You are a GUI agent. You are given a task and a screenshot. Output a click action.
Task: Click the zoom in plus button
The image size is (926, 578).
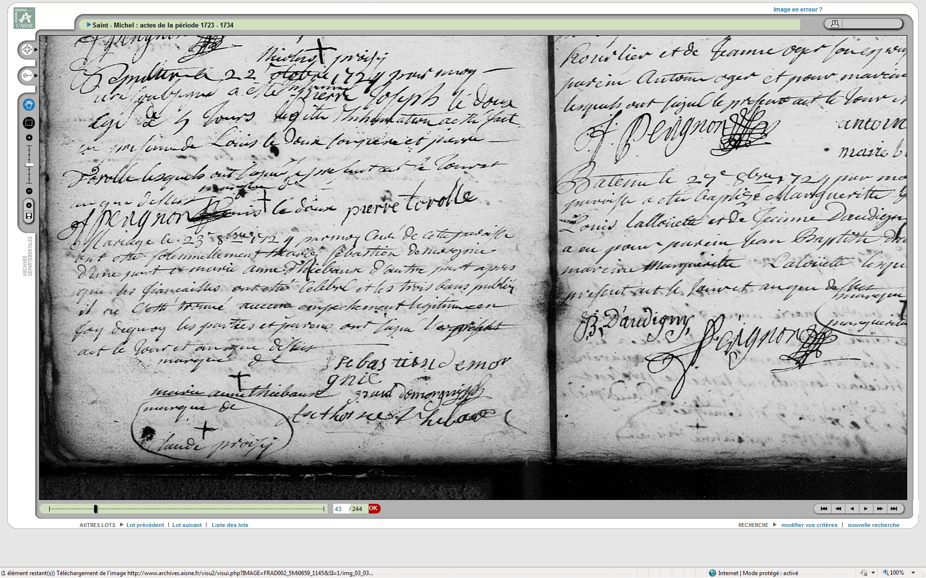point(29,138)
